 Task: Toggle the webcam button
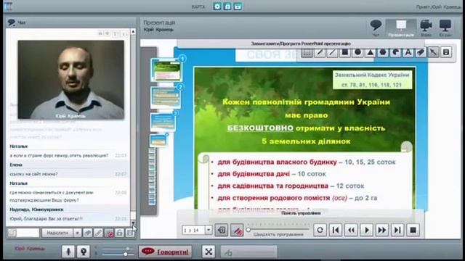point(84,252)
